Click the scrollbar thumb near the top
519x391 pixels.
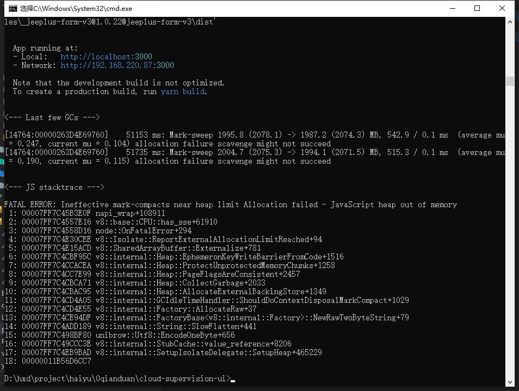tap(510, 82)
